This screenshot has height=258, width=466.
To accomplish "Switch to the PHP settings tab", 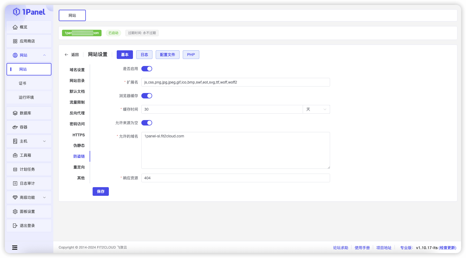I will click(x=191, y=54).
